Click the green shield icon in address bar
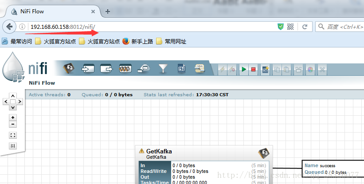 (281, 27)
